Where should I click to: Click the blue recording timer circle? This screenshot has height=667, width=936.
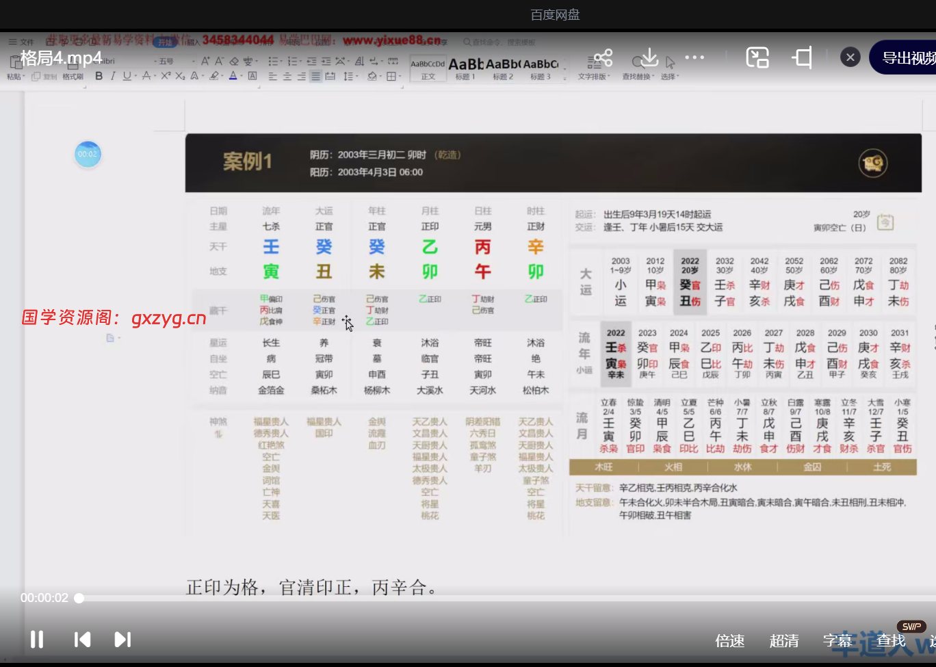[88, 154]
